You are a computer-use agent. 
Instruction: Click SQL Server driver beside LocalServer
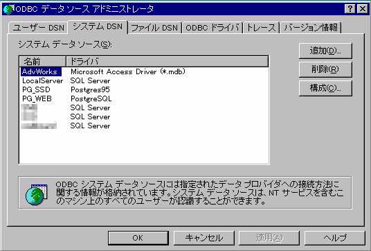(90, 81)
